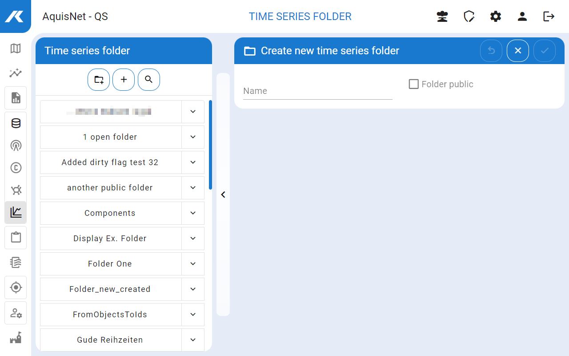Click the logout icon in header
Image resolution: width=569 pixels, height=356 pixels.
click(x=549, y=16)
